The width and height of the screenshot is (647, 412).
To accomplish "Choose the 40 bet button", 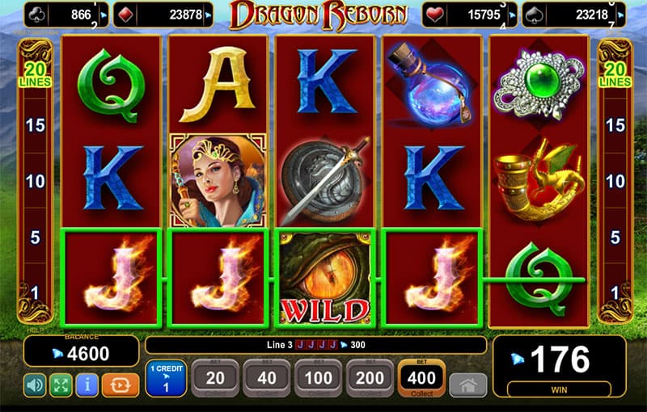I will [267, 378].
